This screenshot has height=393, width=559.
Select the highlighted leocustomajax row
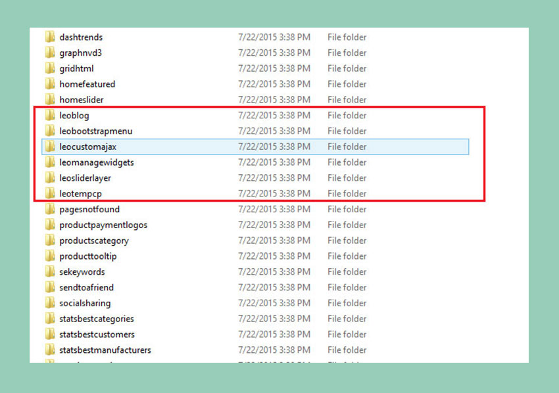(87, 147)
